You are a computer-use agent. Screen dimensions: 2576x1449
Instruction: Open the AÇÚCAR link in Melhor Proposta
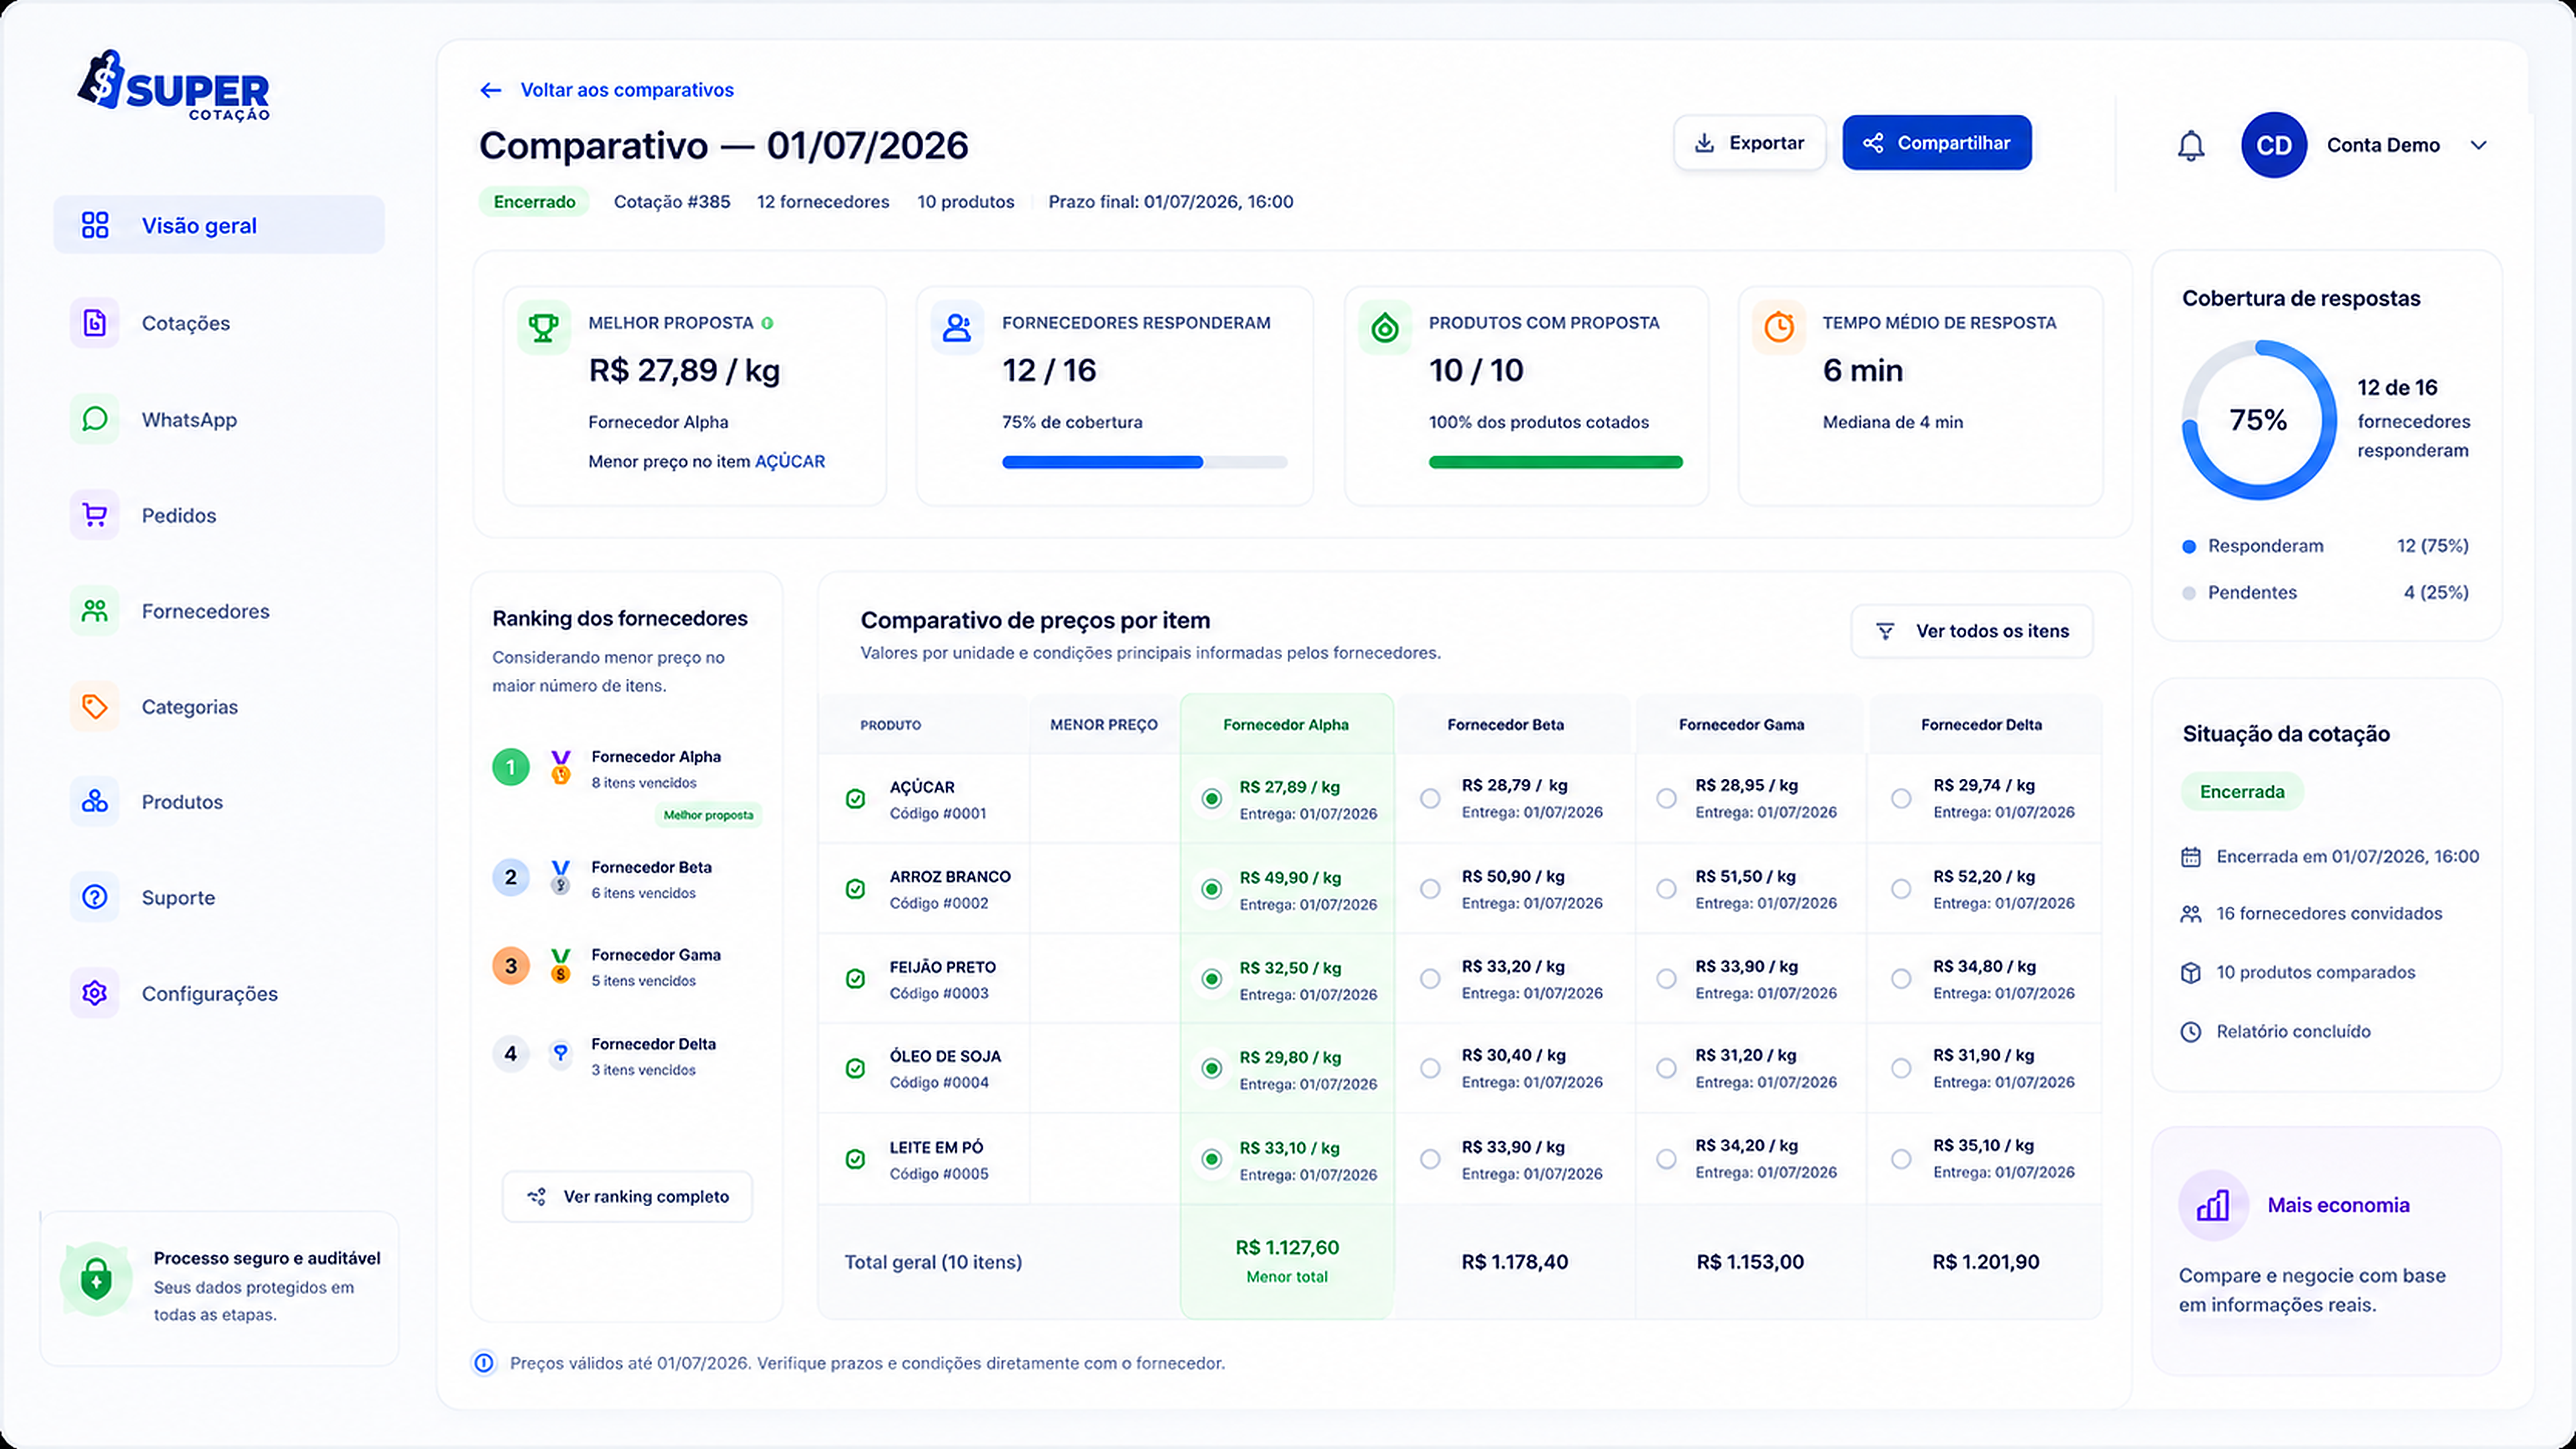tap(789, 461)
